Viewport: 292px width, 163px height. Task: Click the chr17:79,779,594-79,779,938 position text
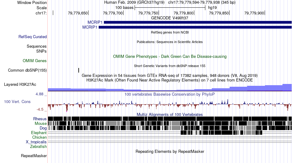[x=202, y=2]
